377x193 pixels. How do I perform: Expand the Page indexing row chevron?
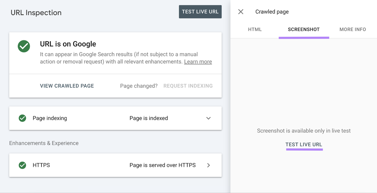(x=208, y=118)
